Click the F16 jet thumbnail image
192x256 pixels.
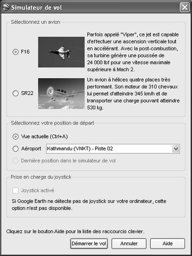tap(62, 52)
